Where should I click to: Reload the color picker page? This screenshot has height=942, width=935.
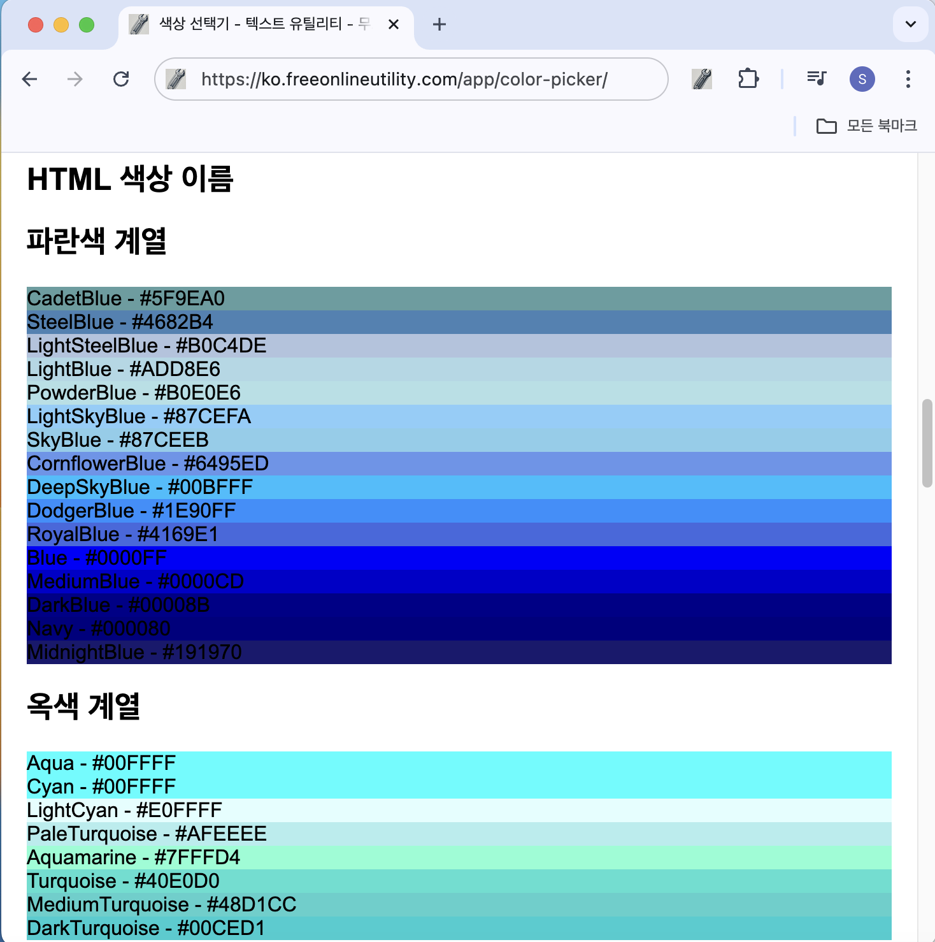click(x=121, y=79)
